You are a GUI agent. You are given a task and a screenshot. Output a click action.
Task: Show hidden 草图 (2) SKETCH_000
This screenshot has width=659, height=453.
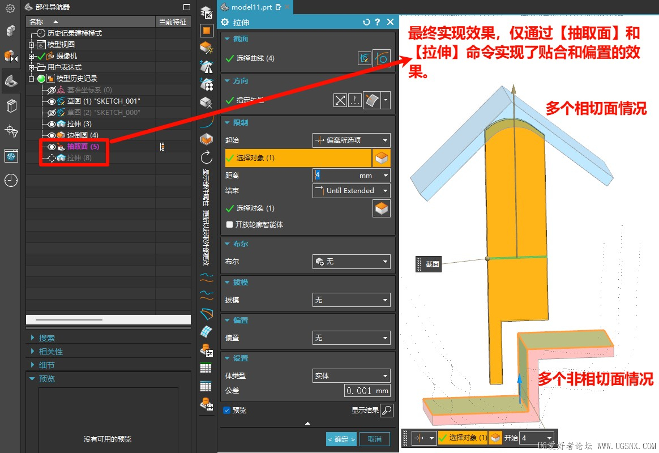(52, 113)
